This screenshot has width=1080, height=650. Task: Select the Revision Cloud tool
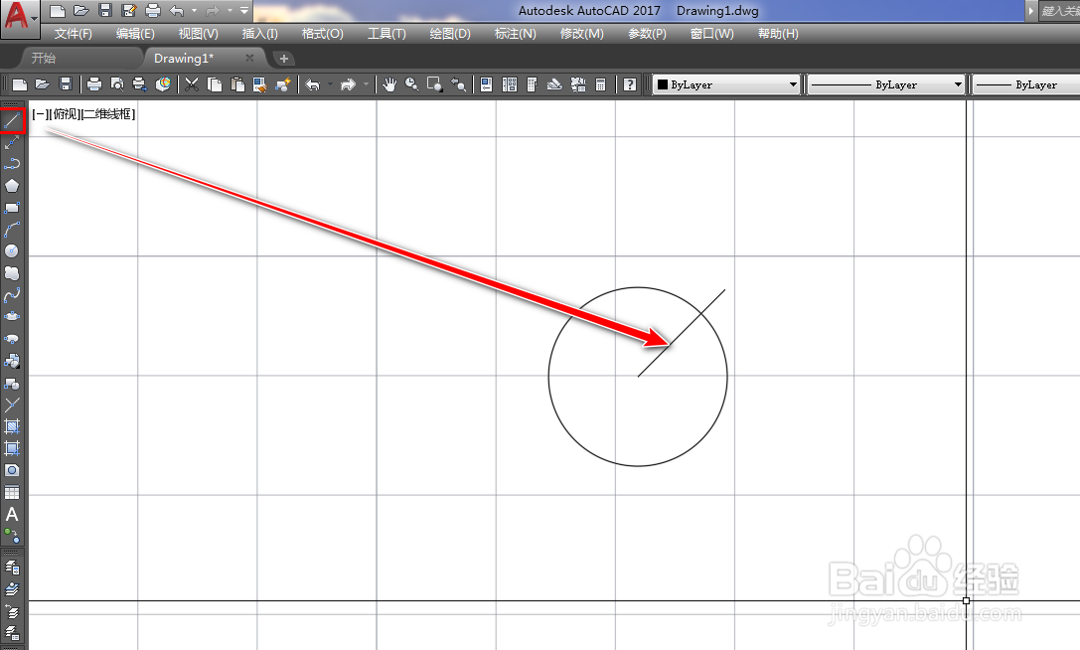pyautogui.click(x=12, y=273)
